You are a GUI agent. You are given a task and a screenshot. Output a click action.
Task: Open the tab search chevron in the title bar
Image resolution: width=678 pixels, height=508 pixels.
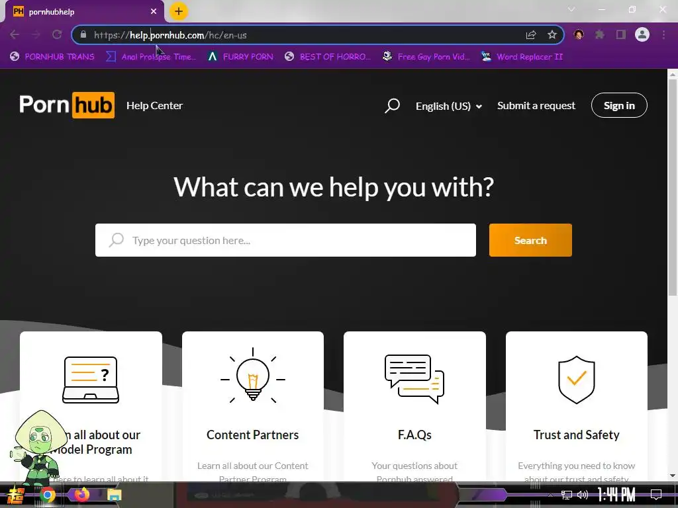[571, 9]
